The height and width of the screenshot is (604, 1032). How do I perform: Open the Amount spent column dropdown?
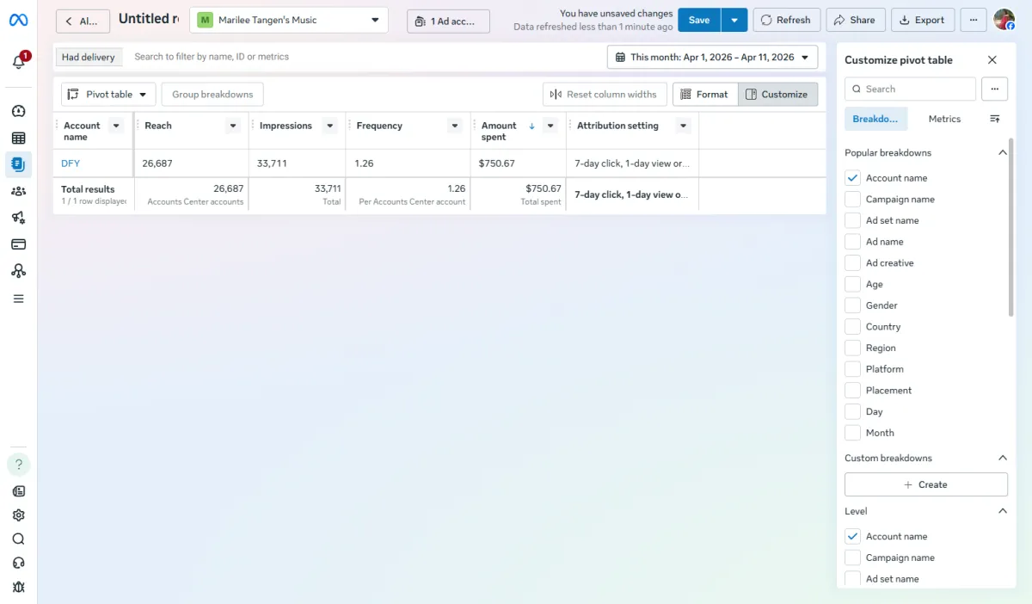coord(550,126)
